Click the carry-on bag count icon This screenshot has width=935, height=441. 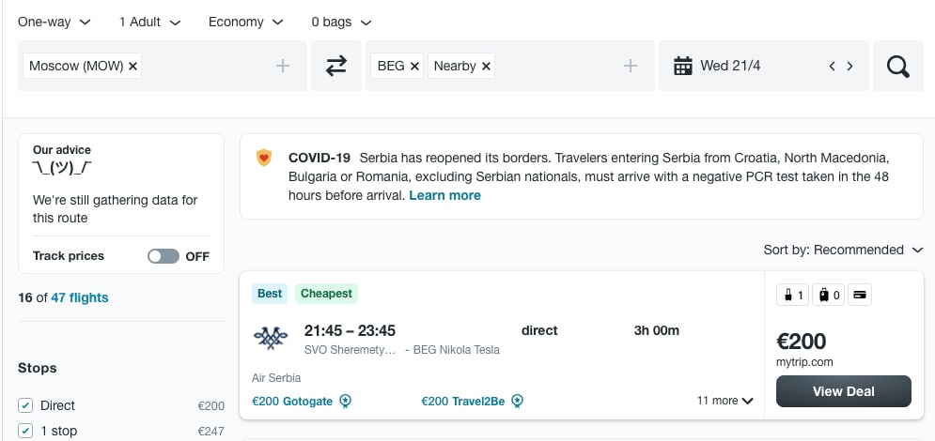click(x=792, y=295)
